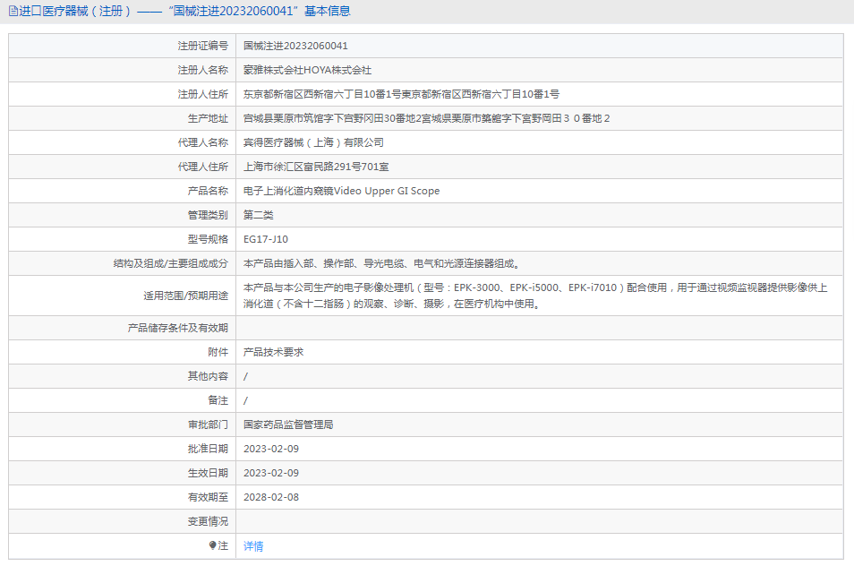Click the 代理人住所 label
Viewport: 854px width, 566px height.
[x=202, y=167]
